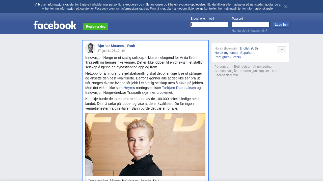The height and width of the screenshot is (181, 323).
Task: Switch language to Norsk (nynorsk)
Action: pos(226,53)
